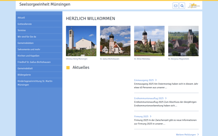Click the chevron next to Erstkommunionausflug 2025
Image resolution: width=218 pixels, height=136 pixels.
pos(166,98)
